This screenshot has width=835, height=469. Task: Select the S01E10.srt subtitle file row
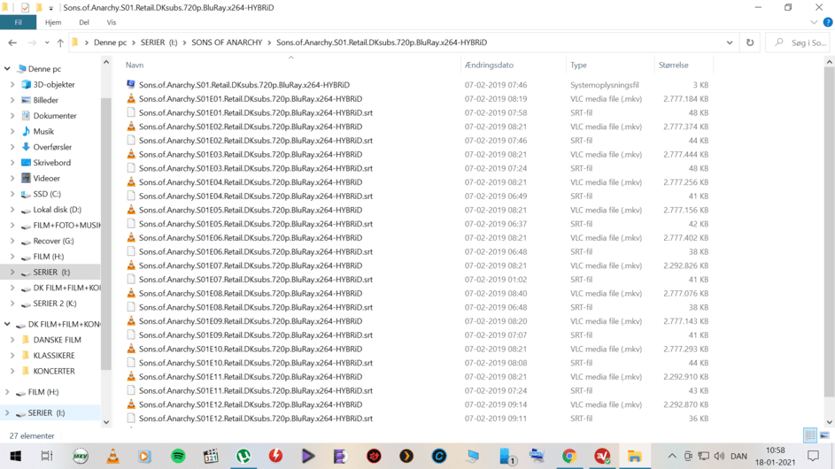pyautogui.click(x=418, y=363)
